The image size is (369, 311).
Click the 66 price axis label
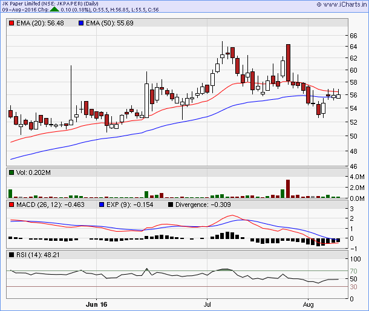[x=353, y=36]
